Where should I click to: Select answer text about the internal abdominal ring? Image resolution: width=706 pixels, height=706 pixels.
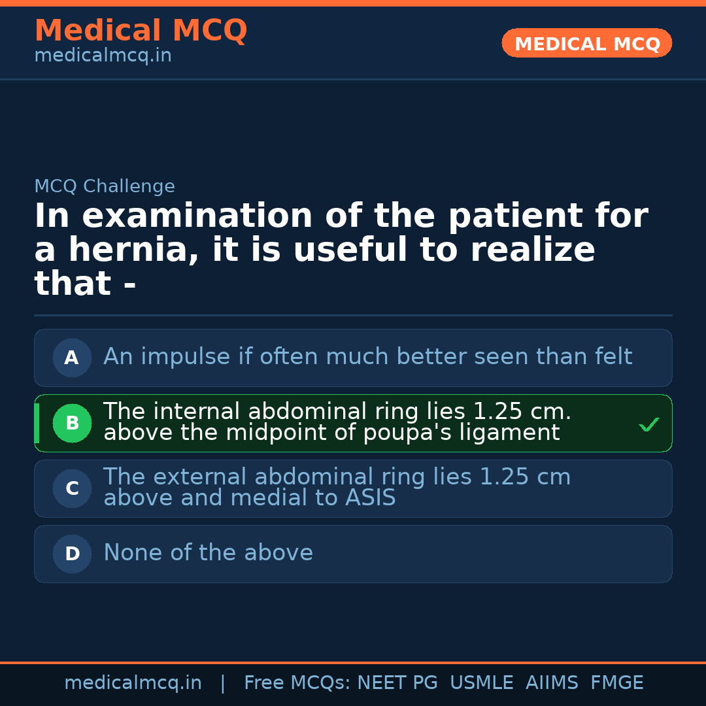(x=337, y=422)
